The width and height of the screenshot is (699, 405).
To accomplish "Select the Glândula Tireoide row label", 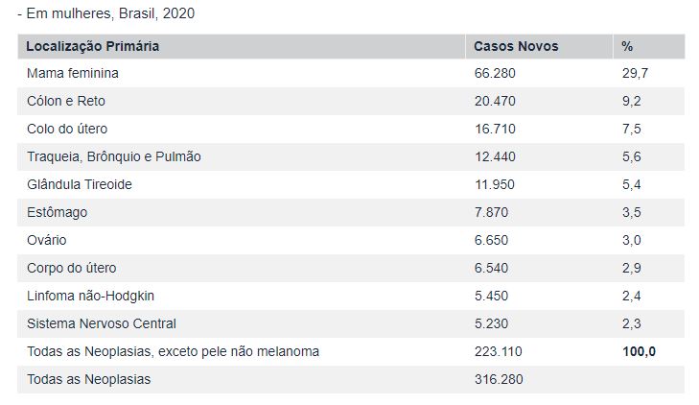I will pos(80,184).
